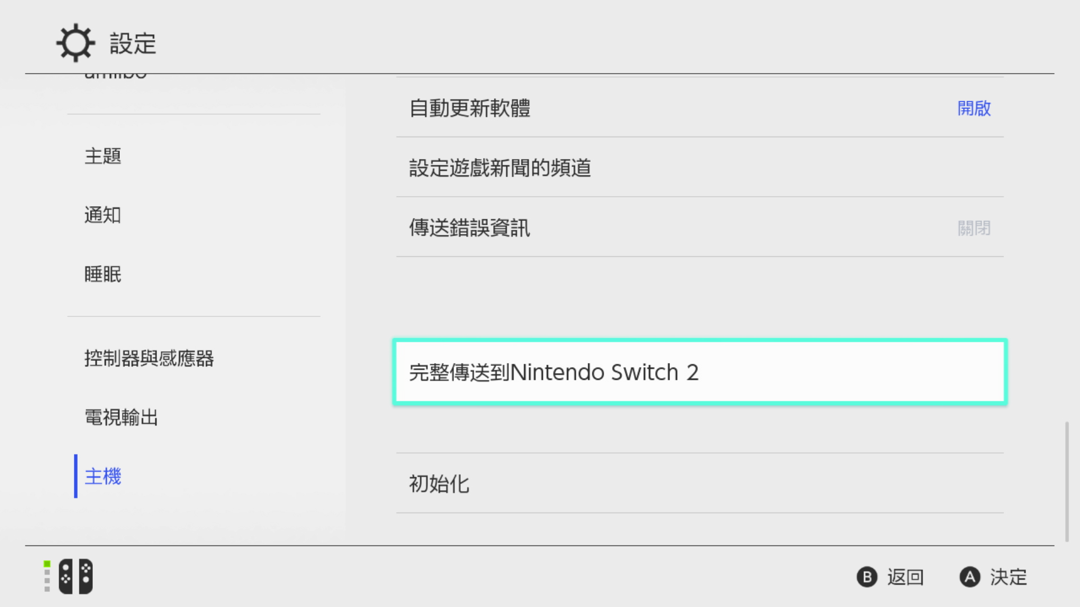Viewport: 1080px width, 607px height.
Task: Select the 主機 tab in sidebar
Action: point(103,476)
